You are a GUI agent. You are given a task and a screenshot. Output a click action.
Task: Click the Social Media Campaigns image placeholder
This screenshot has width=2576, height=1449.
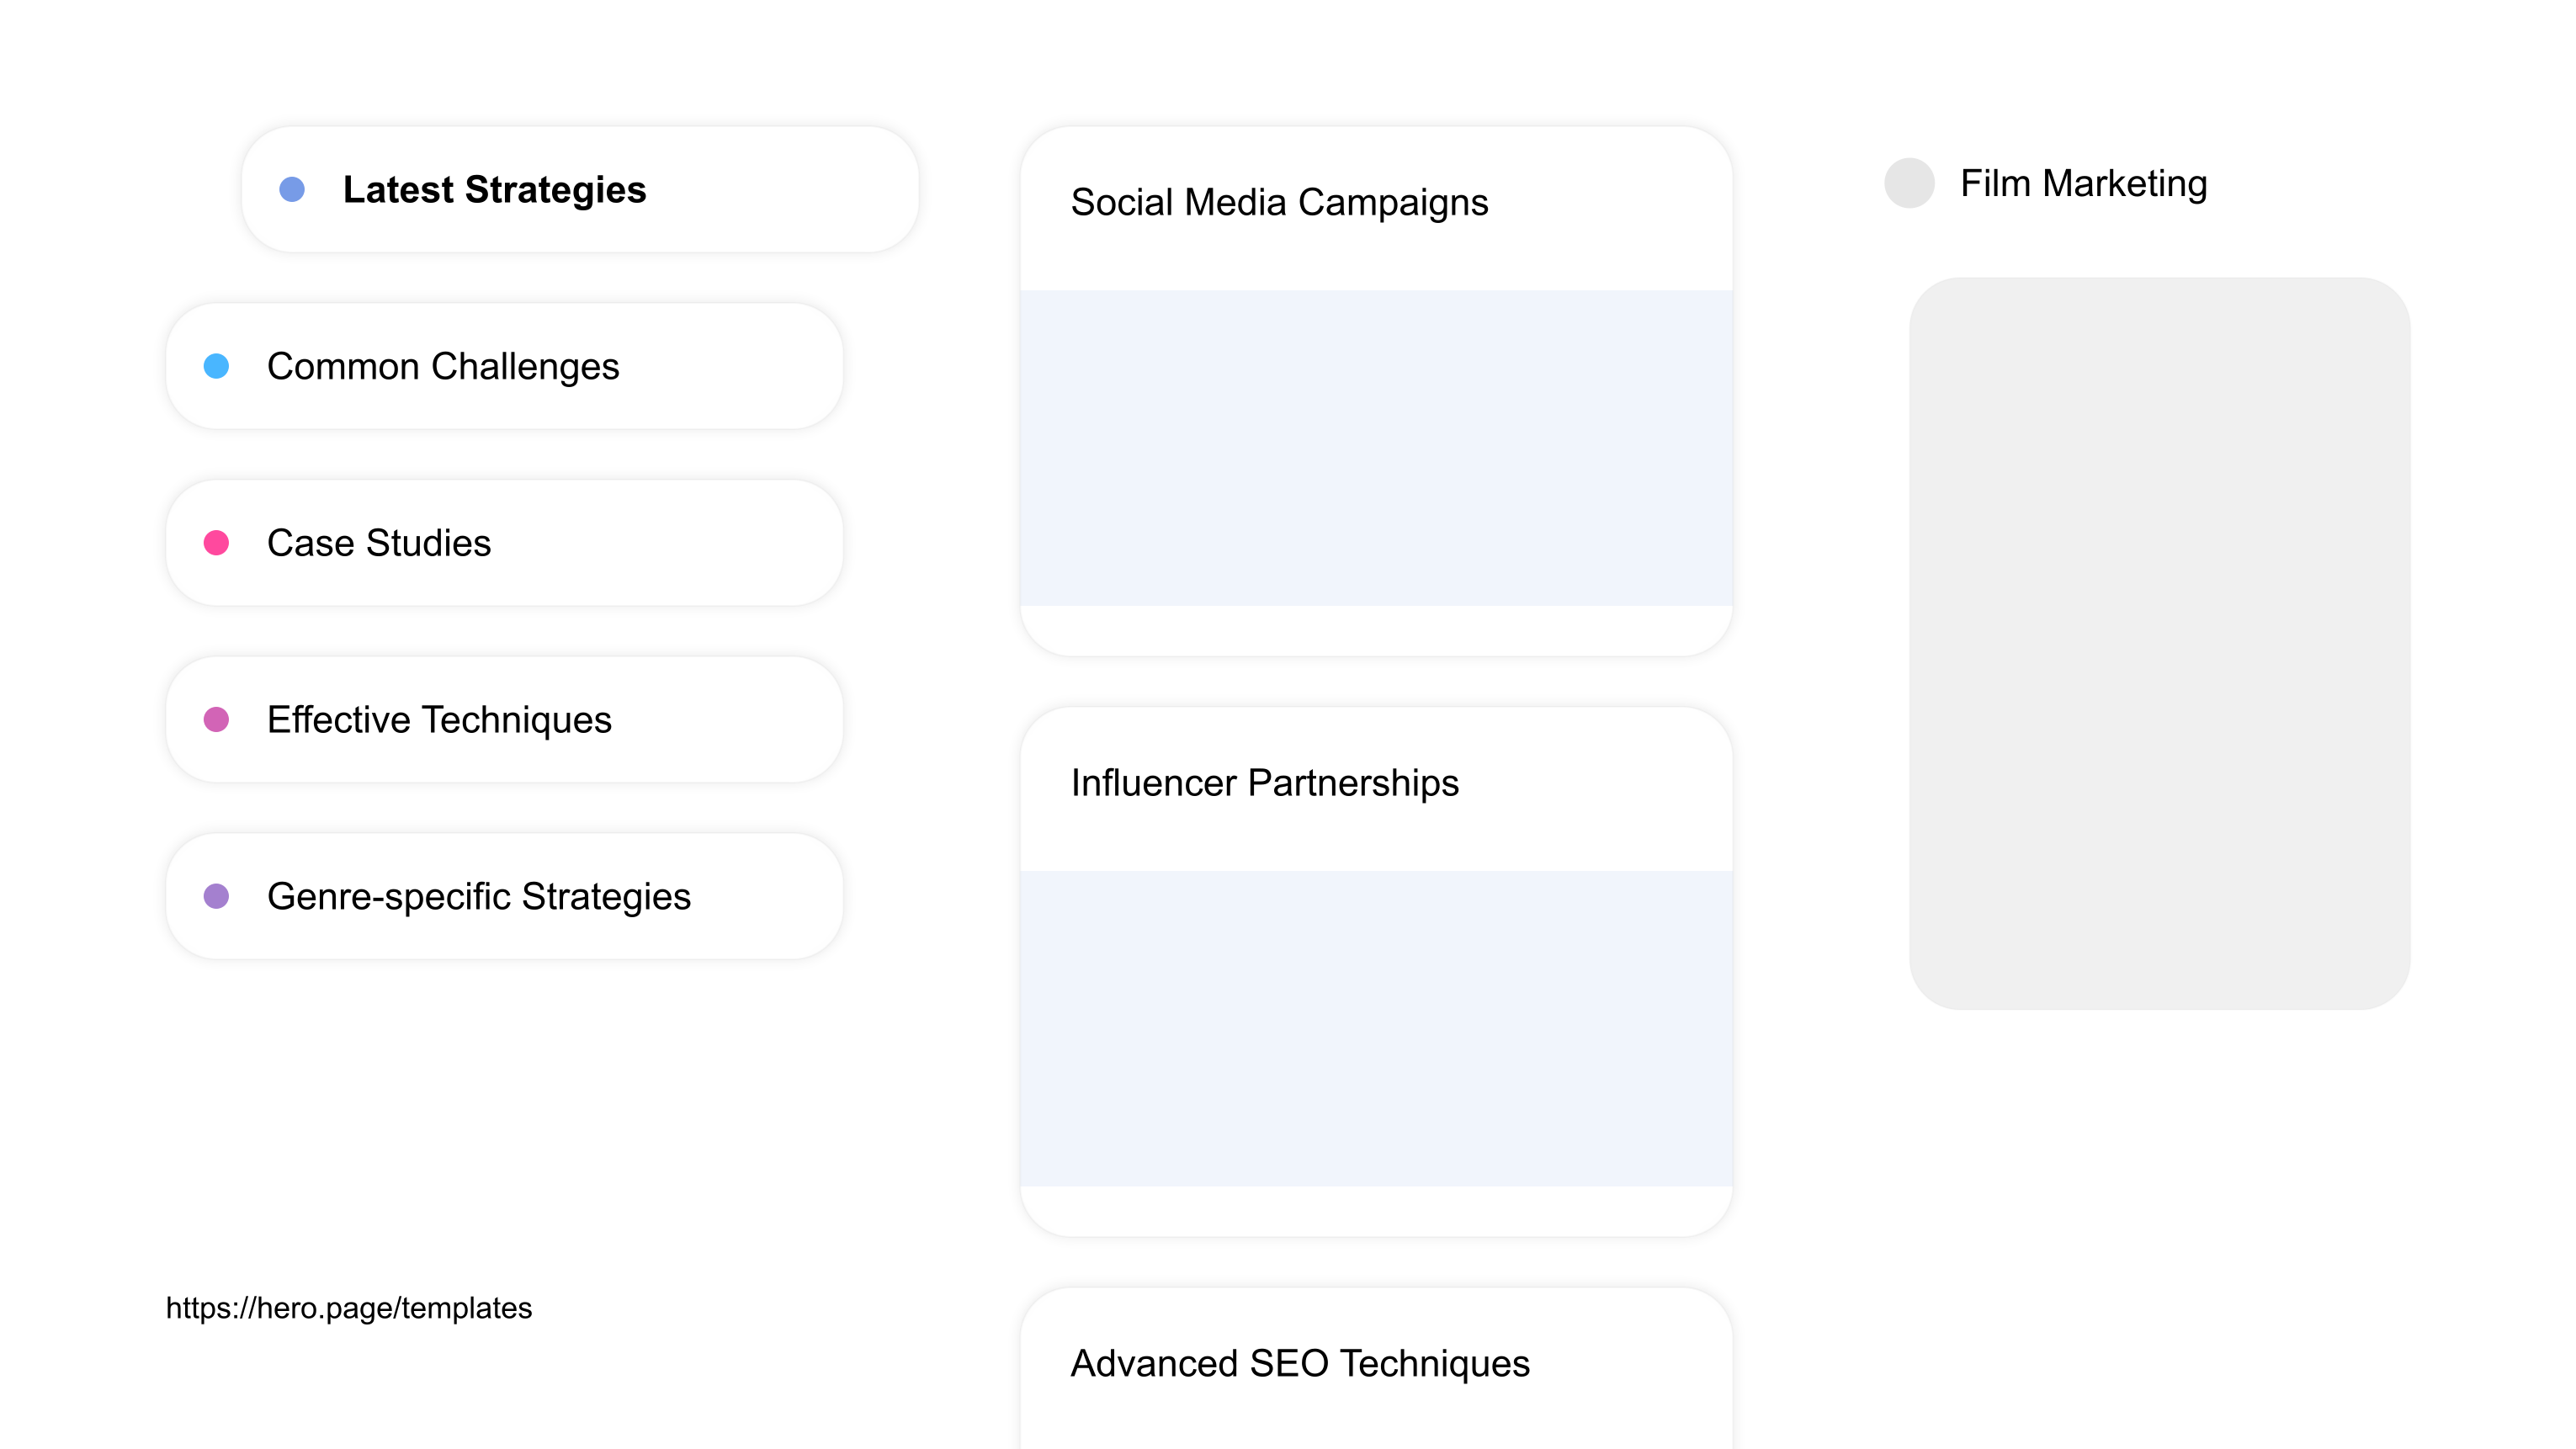coord(1376,448)
